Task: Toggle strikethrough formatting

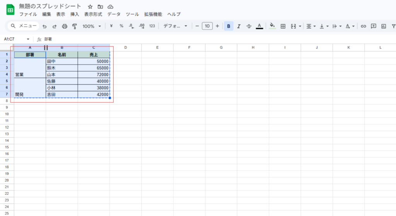Action: click(249, 26)
